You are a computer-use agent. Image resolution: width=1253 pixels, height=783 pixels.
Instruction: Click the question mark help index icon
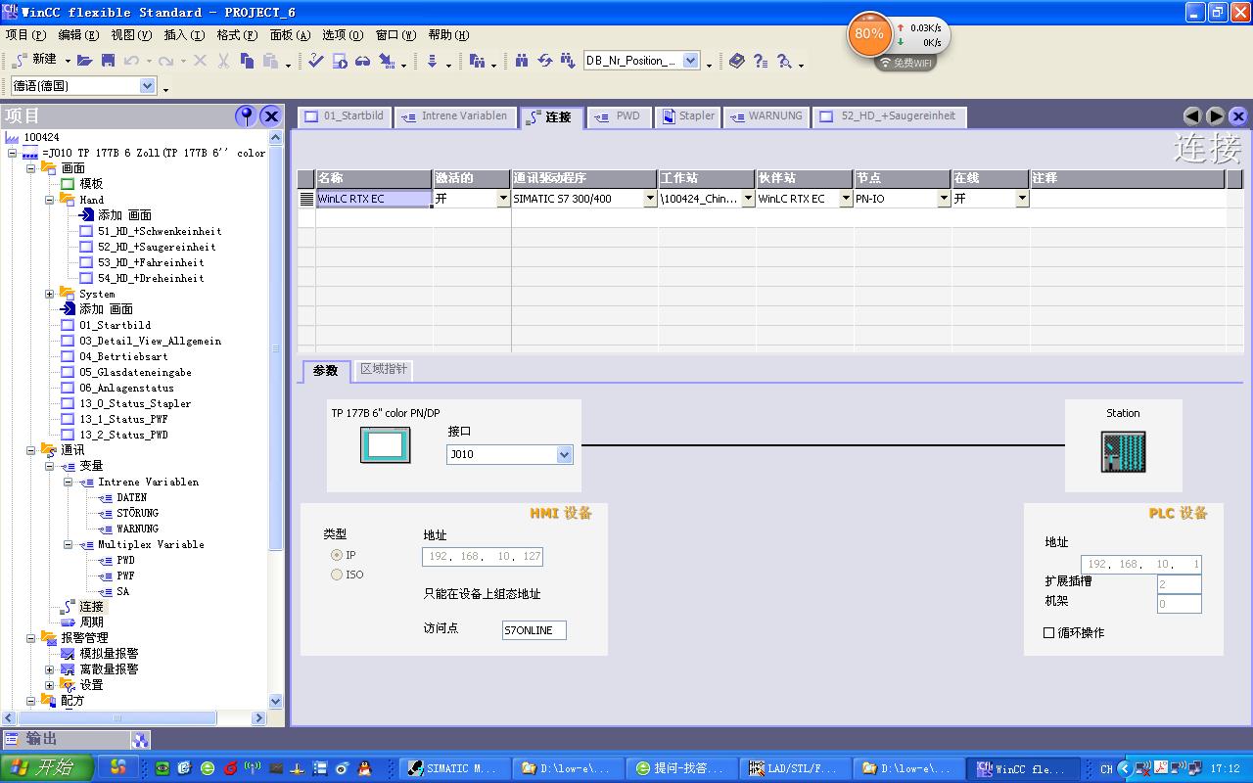tap(761, 61)
